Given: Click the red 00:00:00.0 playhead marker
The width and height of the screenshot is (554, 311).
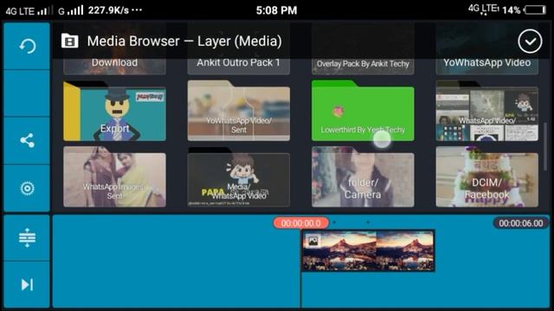Looking at the screenshot, I should (301, 223).
